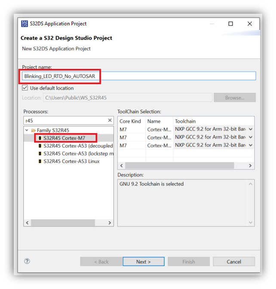Image resolution: width=276 pixels, height=289 pixels.
Task: Click the help question mark icon
Action: (27, 261)
